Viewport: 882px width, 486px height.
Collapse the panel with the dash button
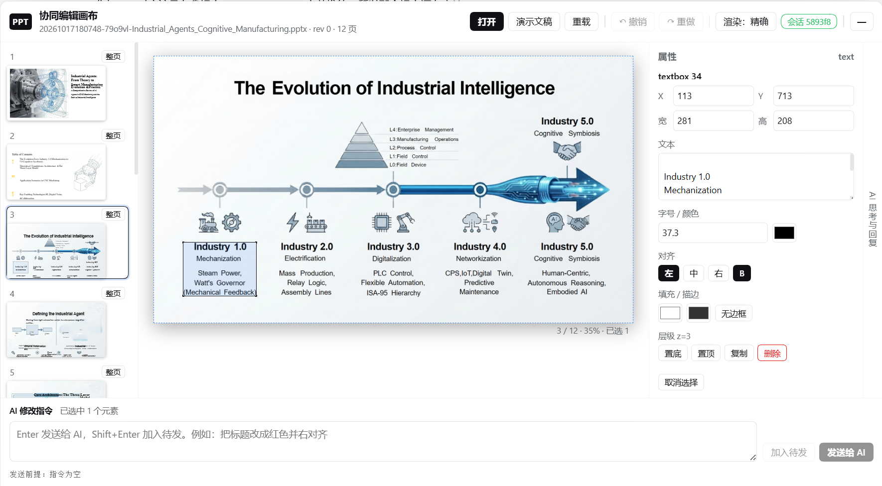862,22
